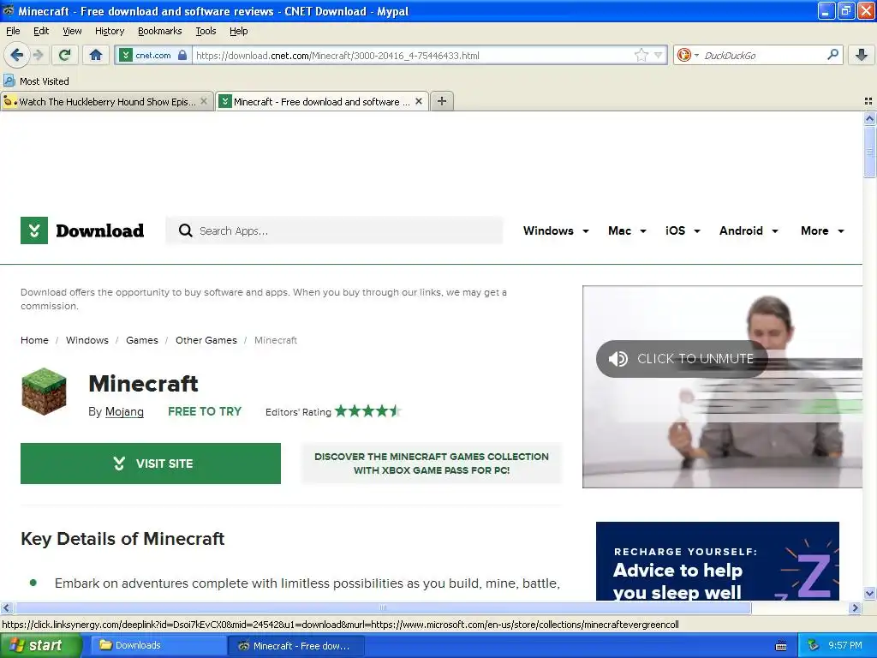Open the URL bar history dropdown arrow
This screenshot has height=658, width=877.
[659, 55]
